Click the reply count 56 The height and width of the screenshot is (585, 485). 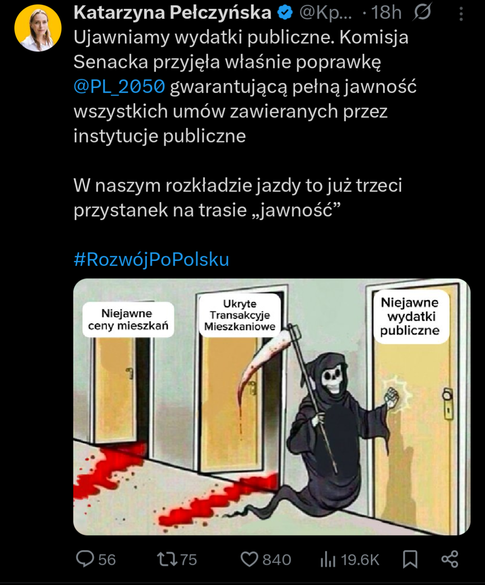pos(107,560)
